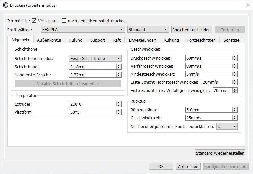Open the Support tab
This screenshot has width=253, height=174.
pos(98,40)
